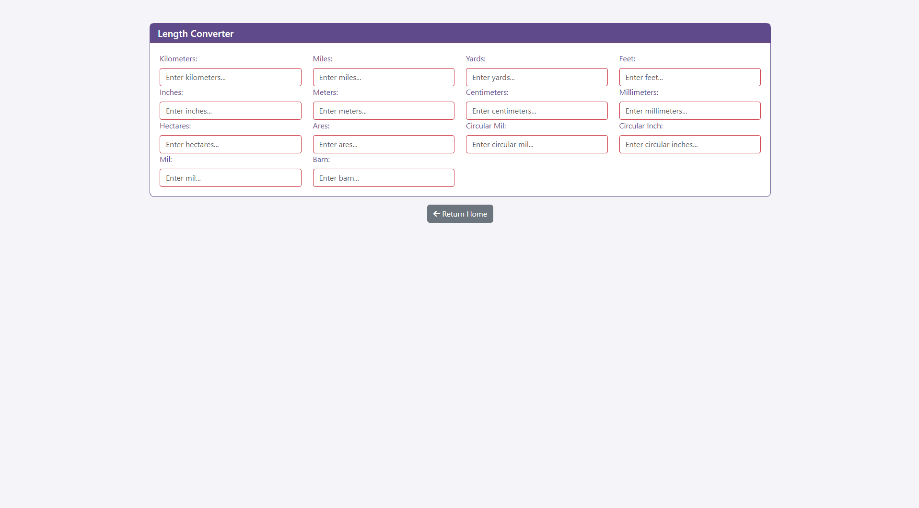Screen dimensions: 919x508
Task: Focus the Mil input field
Action: 230,178
